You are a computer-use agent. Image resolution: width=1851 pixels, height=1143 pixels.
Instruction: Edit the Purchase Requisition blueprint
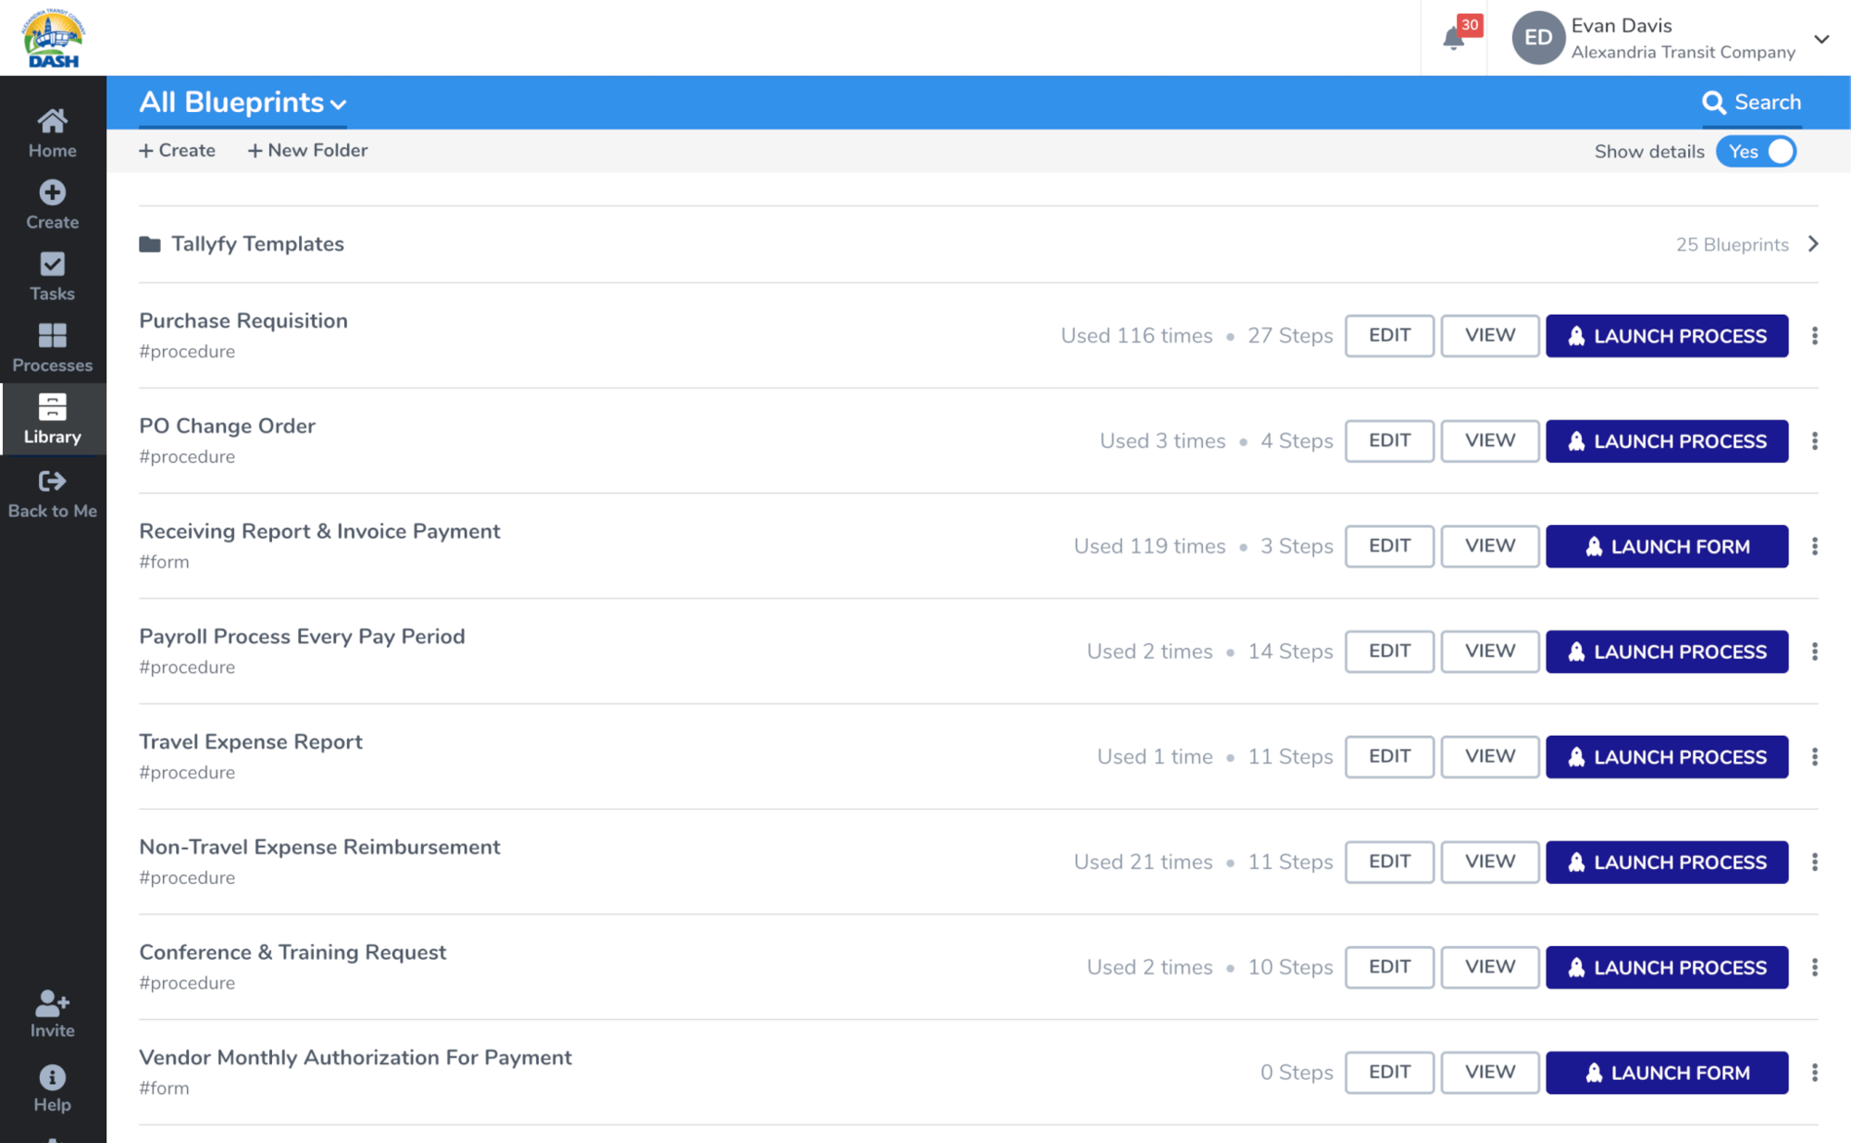[1389, 336]
